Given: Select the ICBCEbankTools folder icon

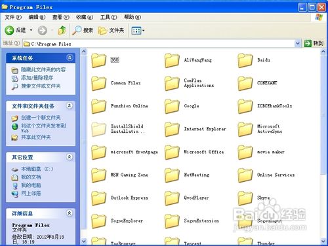Looking at the screenshot, I should coord(245,106).
